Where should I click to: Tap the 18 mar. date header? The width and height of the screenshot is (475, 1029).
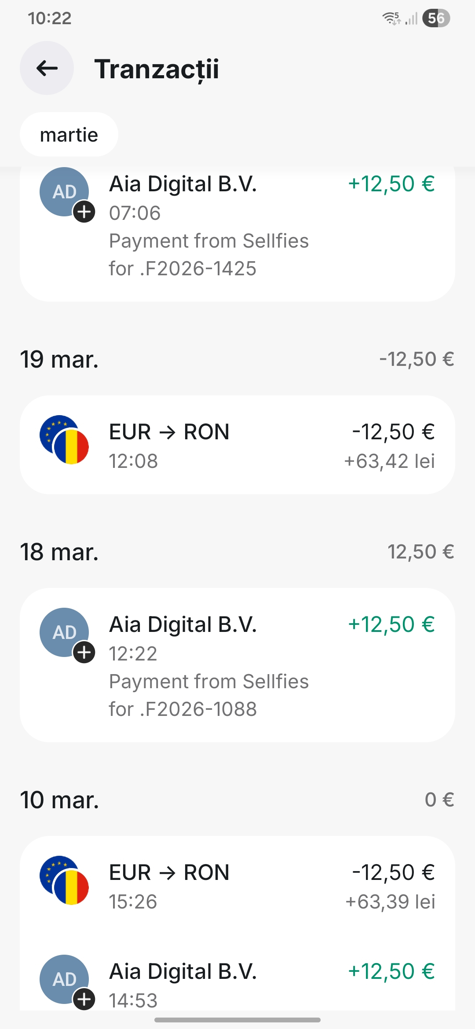pyautogui.click(x=59, y=552)
